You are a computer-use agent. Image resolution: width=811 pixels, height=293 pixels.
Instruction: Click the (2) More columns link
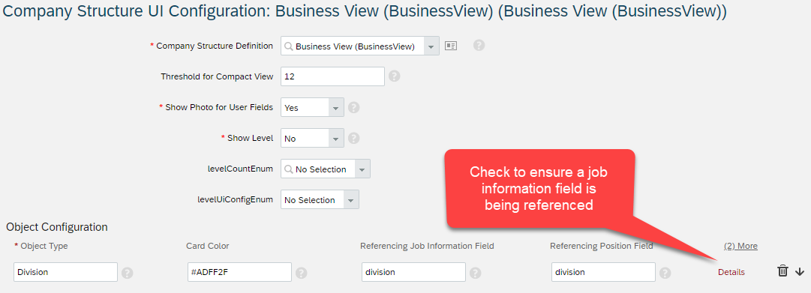740,246
